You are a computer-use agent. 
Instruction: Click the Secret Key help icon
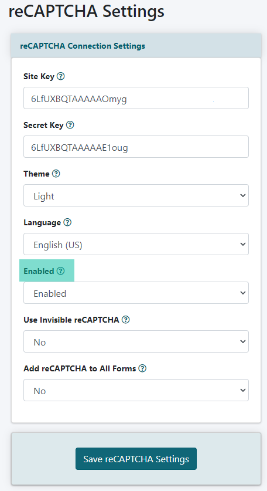[x=70, y=125]
